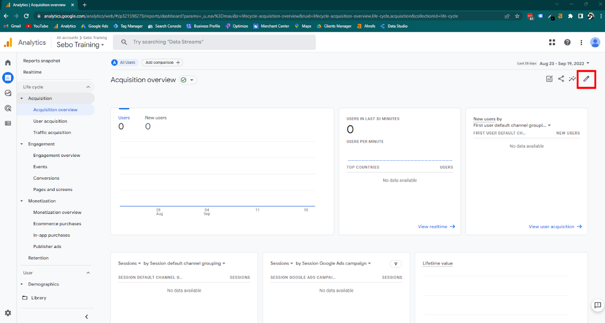Click the All Users segment chip
The height and width of the screenshot is (323, 605).
[124, 62]
